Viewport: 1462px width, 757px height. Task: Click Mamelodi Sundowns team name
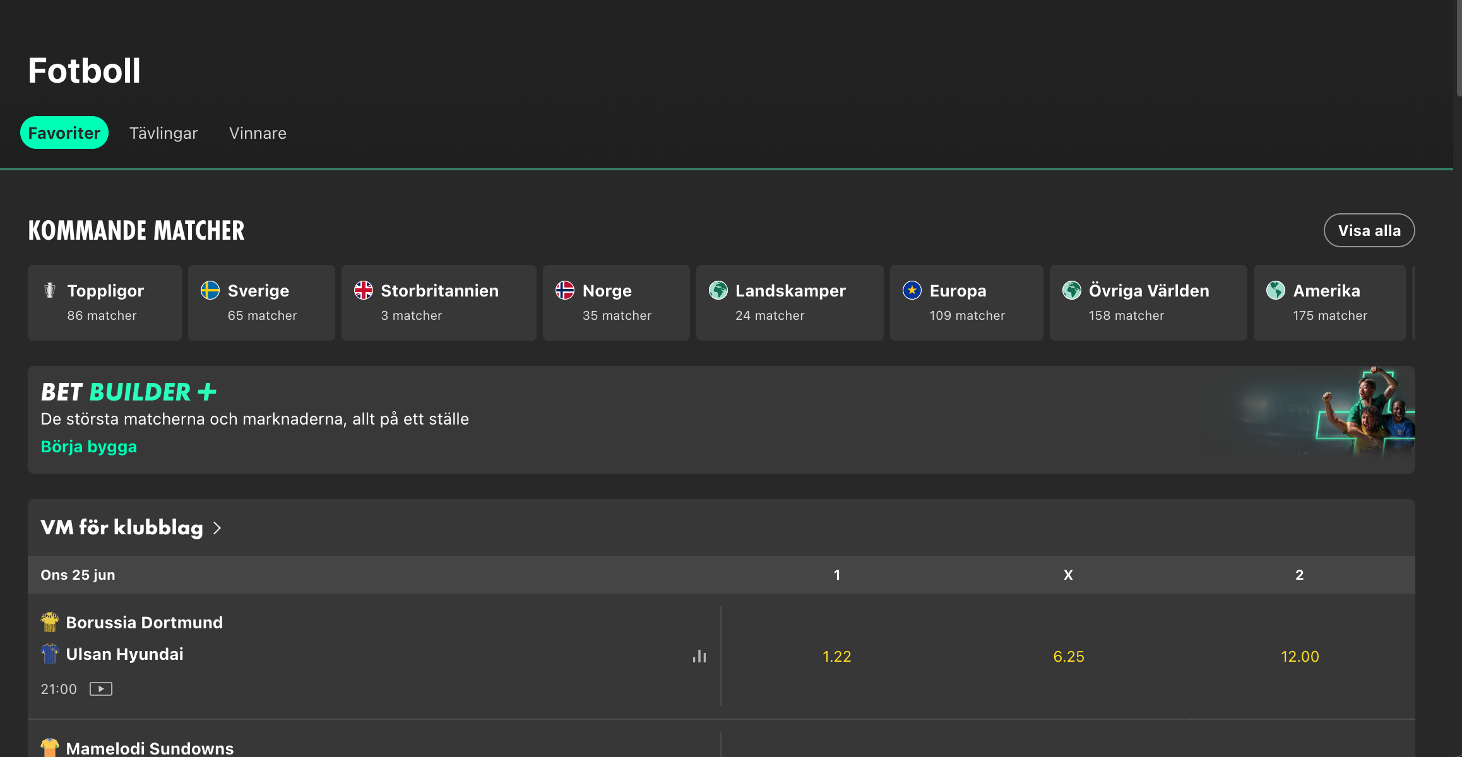150,748
